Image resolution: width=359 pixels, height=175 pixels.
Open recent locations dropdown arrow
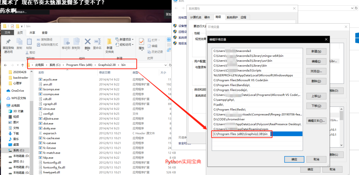coord(17,65)
